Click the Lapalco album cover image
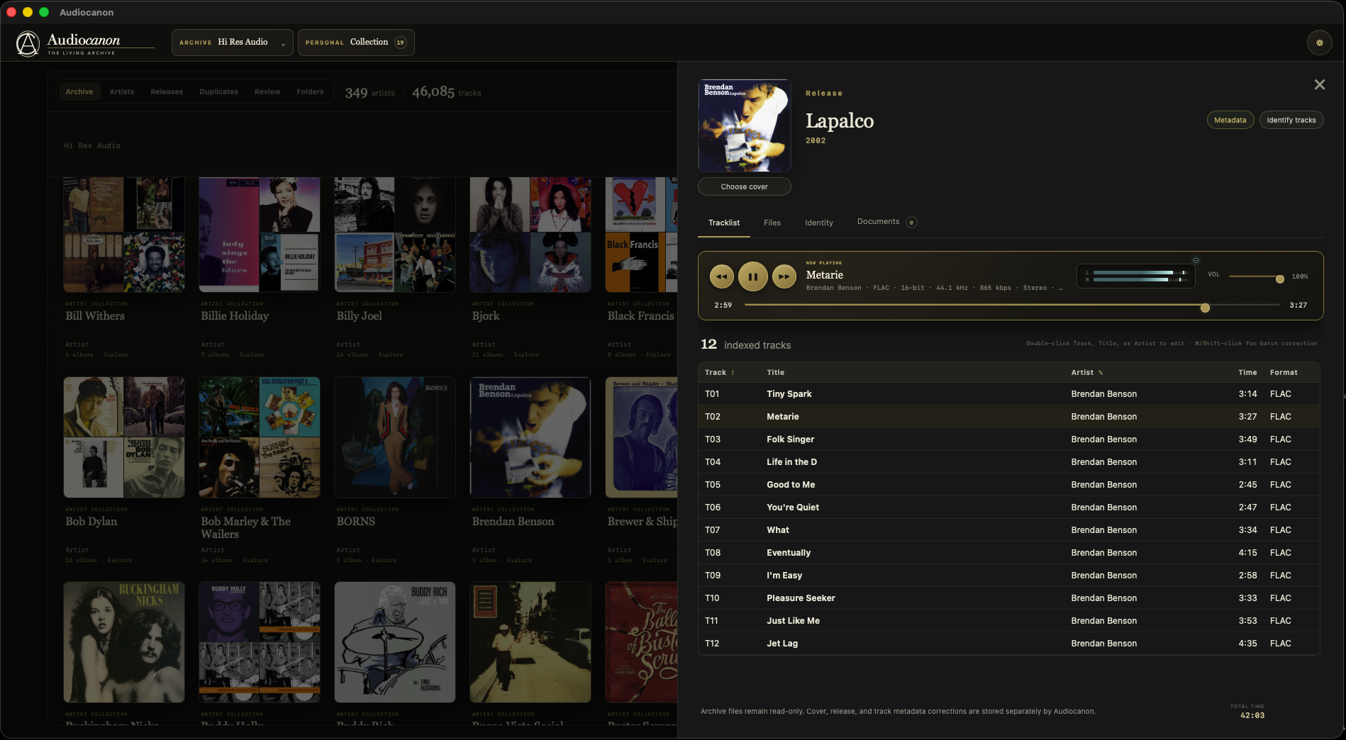Viewport: 1346px width, 740px height. 745,125
